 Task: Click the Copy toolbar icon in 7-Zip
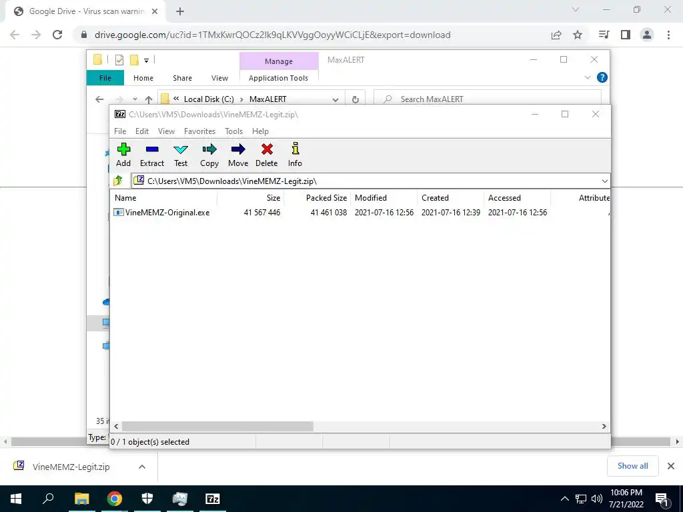(209, 155)
